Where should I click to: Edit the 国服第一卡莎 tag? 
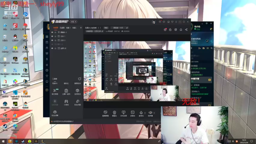pyautogui.click(x=119, y=28)
